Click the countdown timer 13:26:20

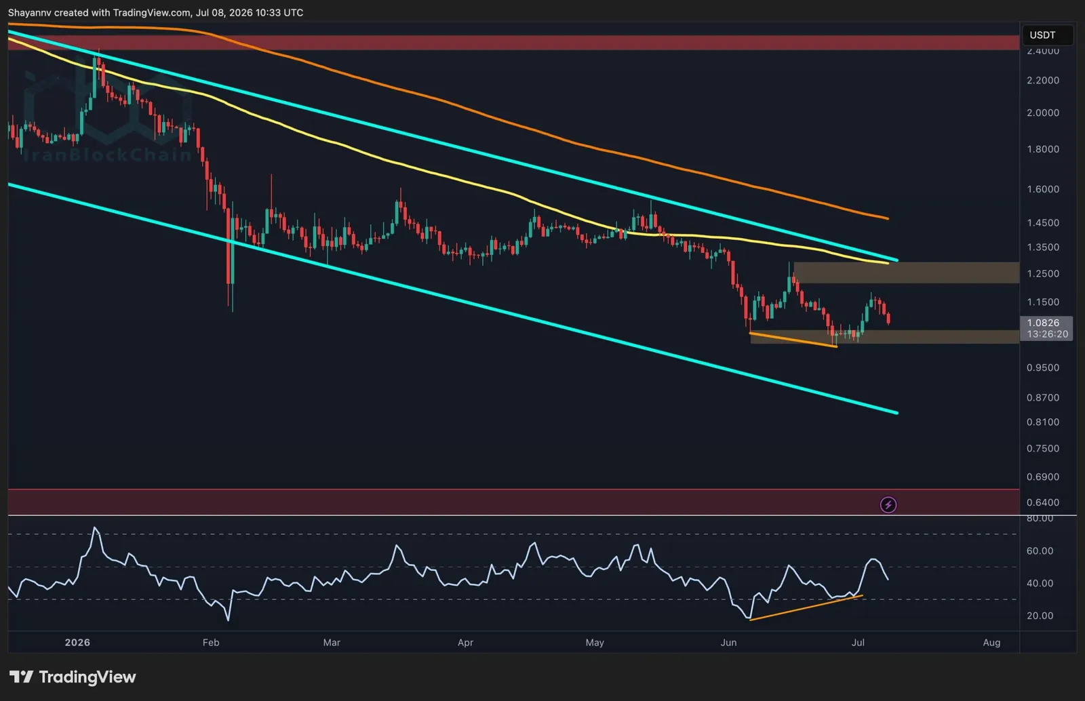[1048, 334]
